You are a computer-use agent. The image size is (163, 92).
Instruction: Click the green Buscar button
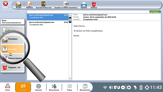(x=155, y=12)
